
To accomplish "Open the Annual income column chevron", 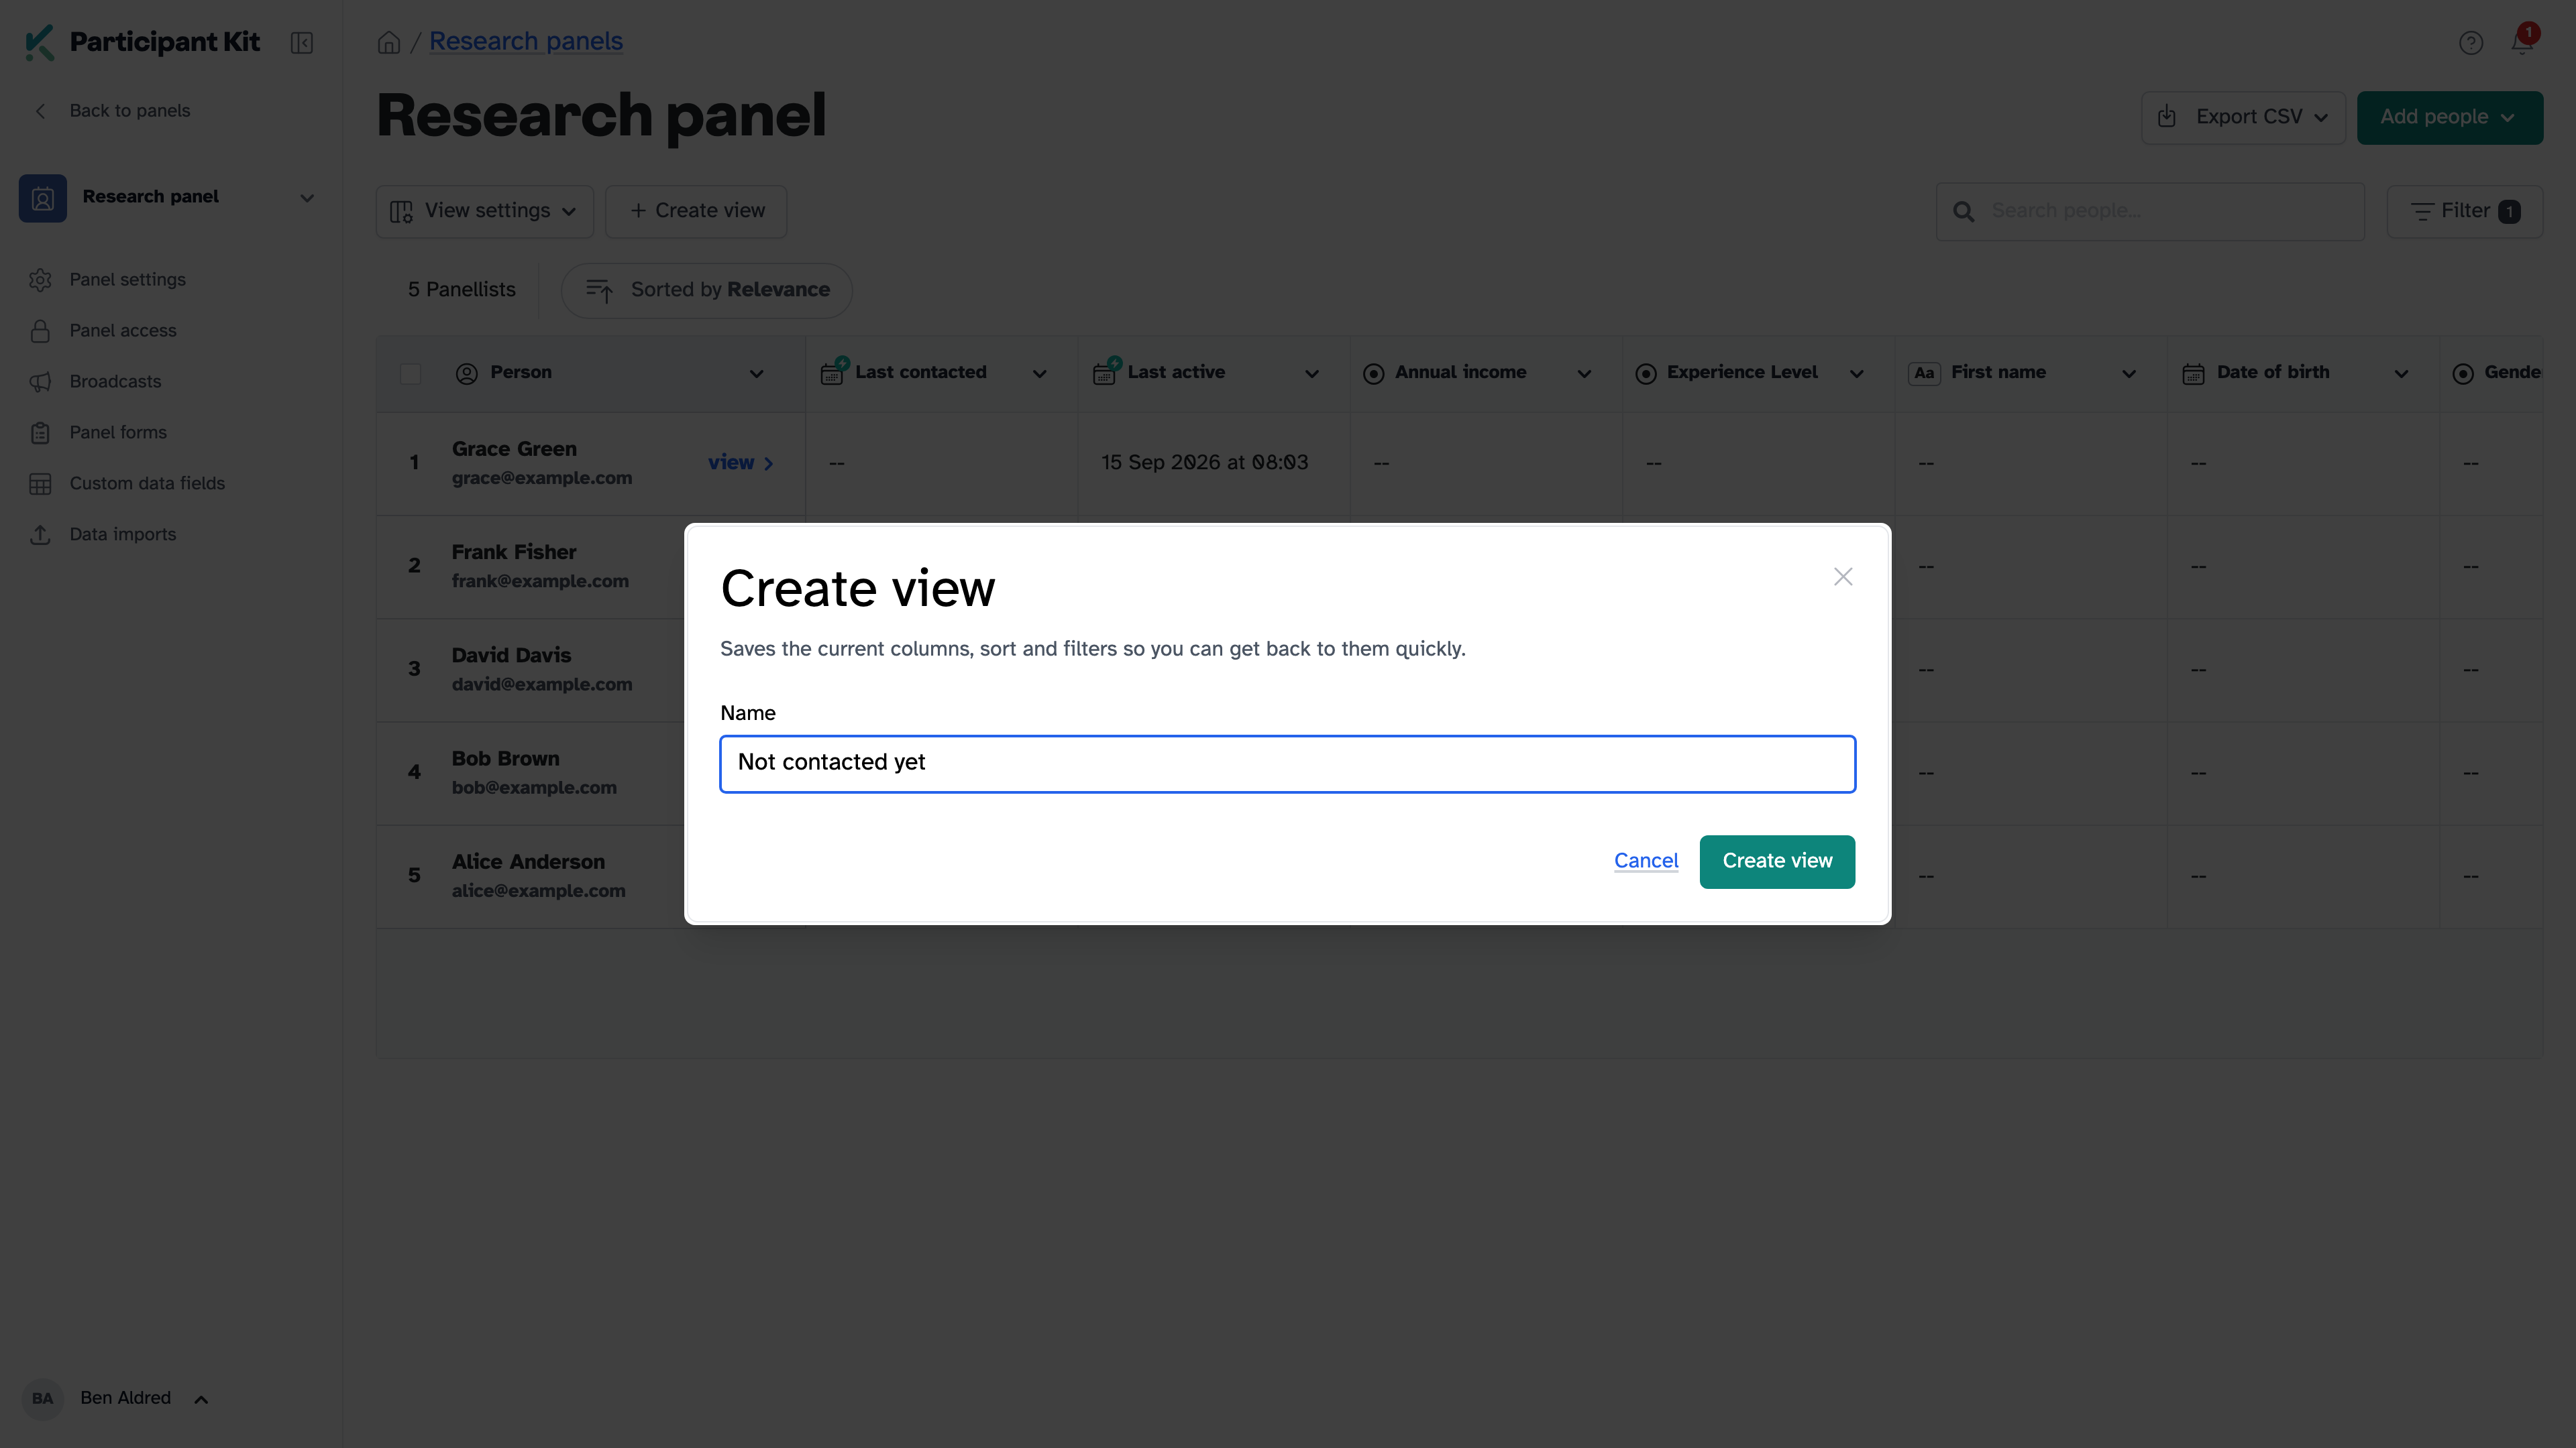I will [x=1584, y=374].
